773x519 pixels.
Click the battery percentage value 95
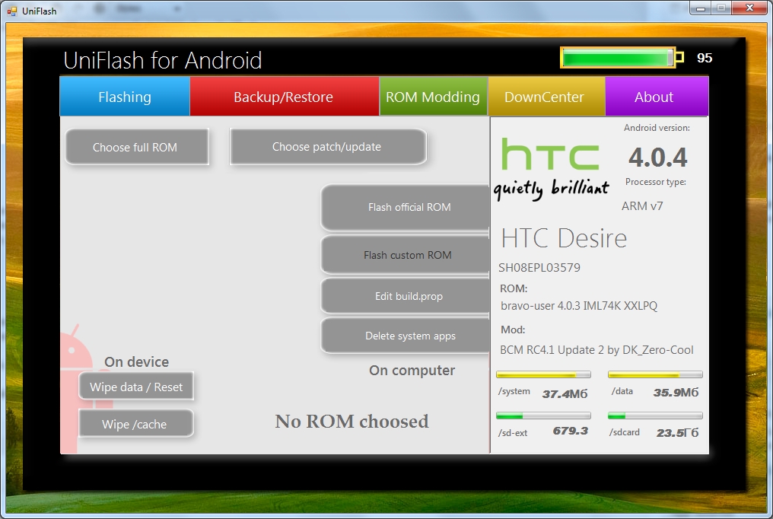[705, 58]
